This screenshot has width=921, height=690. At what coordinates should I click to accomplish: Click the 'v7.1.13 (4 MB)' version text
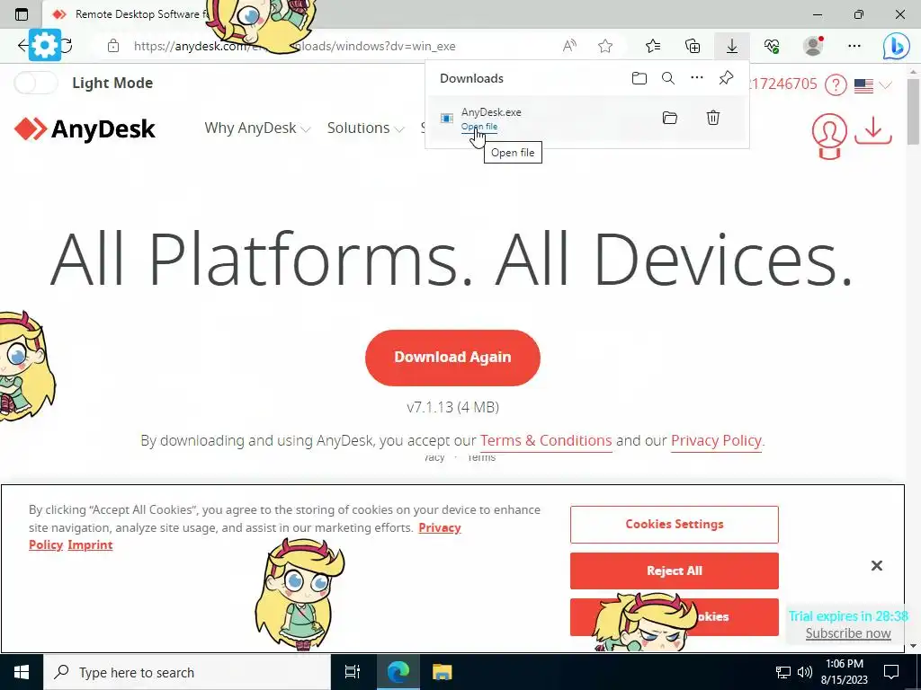click(452, 407)
